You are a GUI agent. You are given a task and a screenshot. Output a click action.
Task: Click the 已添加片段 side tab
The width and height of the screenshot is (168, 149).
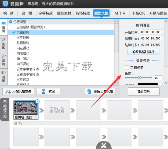(x=5, y=109)
